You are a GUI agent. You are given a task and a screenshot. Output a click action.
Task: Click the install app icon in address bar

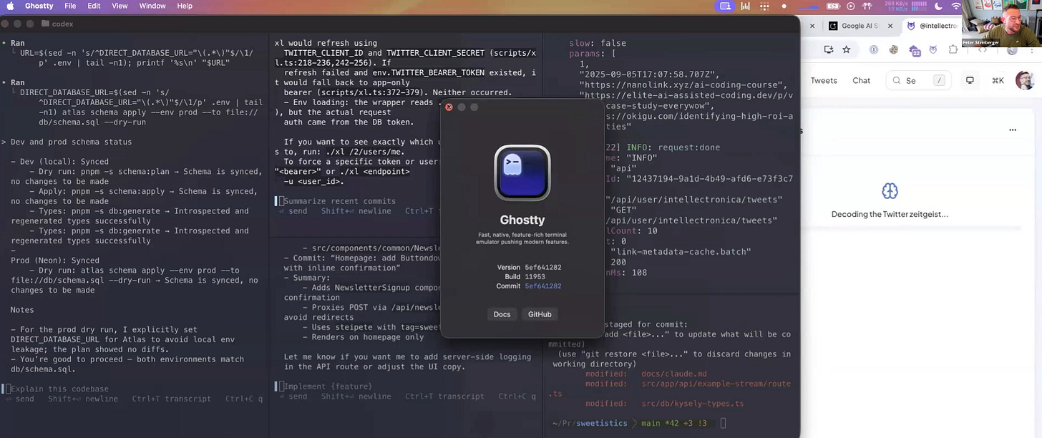click(828, 49)
